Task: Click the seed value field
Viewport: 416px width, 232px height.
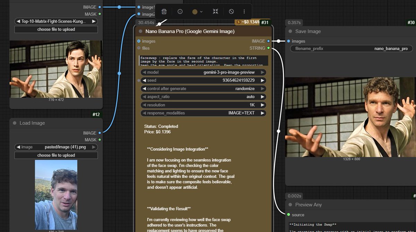Action: [203, 80]
